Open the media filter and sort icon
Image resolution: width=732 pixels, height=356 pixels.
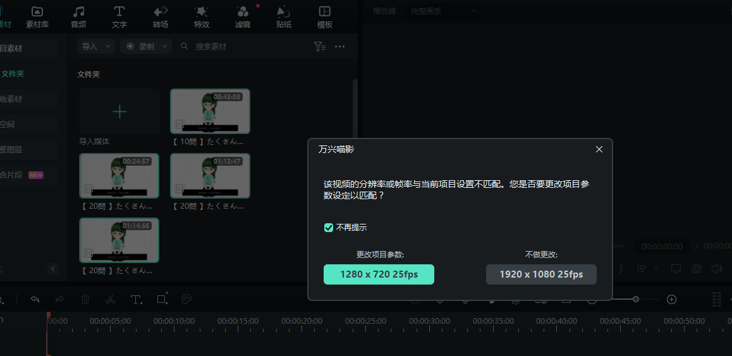pos(320,46)
